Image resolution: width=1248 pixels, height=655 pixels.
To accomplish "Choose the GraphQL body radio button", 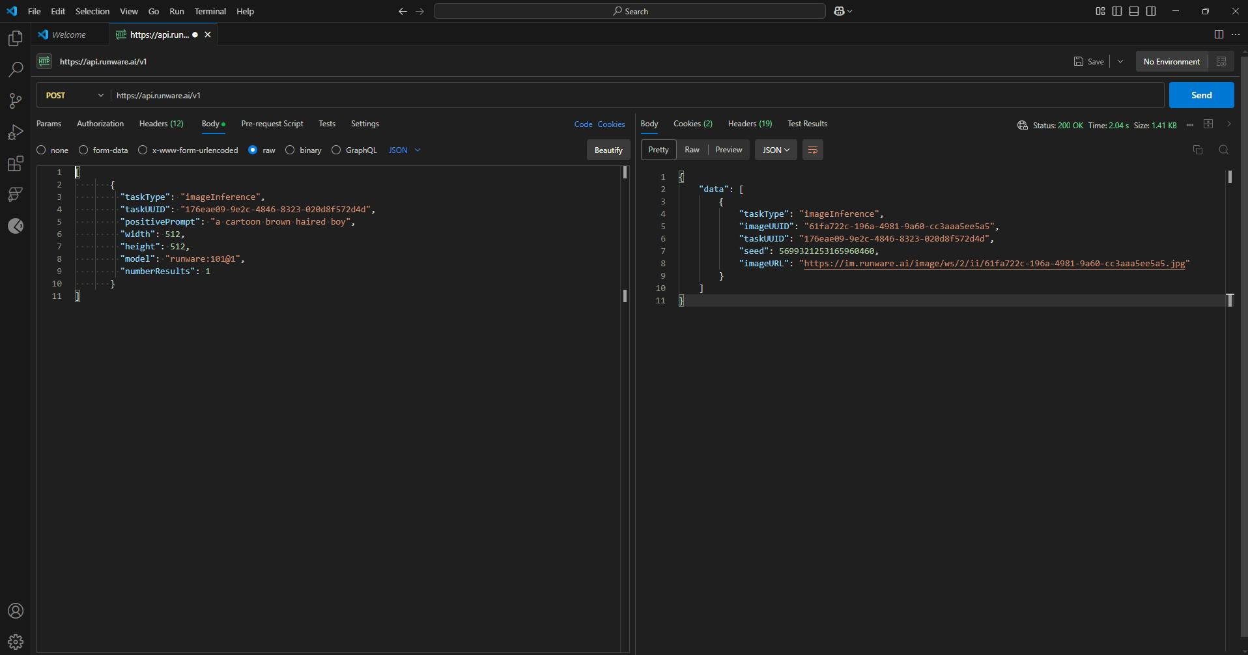I will click(x=336, y=150).
